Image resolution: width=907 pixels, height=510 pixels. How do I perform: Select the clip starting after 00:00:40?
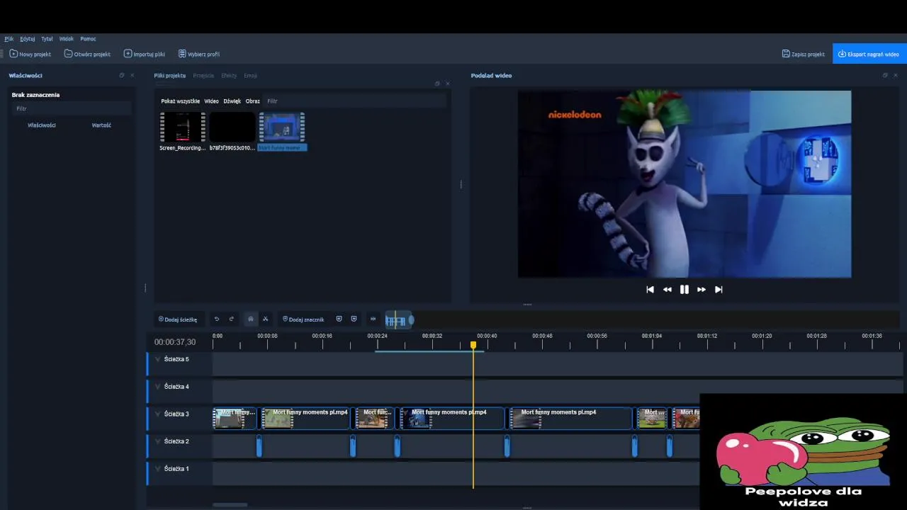click(570, 418)
